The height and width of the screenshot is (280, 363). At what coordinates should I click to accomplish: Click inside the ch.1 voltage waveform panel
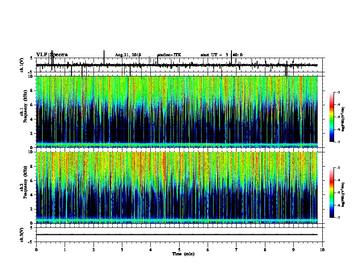[x=179, y=65]
